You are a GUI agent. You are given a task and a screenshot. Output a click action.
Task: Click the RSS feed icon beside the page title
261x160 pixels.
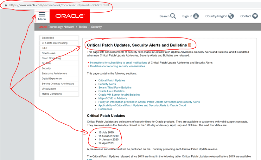tap(190, 45)
